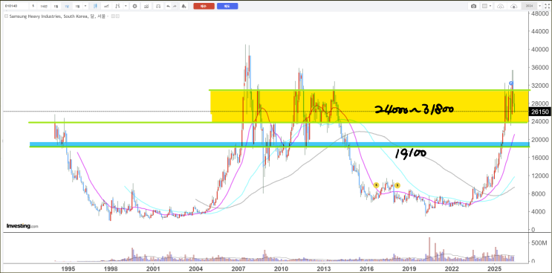Open the layout selector square dropdown
552x273 pixels.
point(487,6)
